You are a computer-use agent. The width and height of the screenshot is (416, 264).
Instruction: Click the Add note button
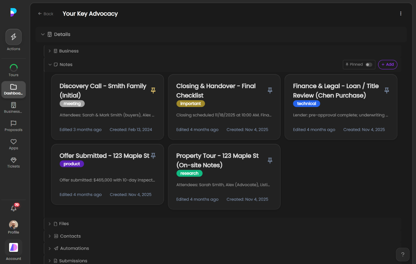388,65
